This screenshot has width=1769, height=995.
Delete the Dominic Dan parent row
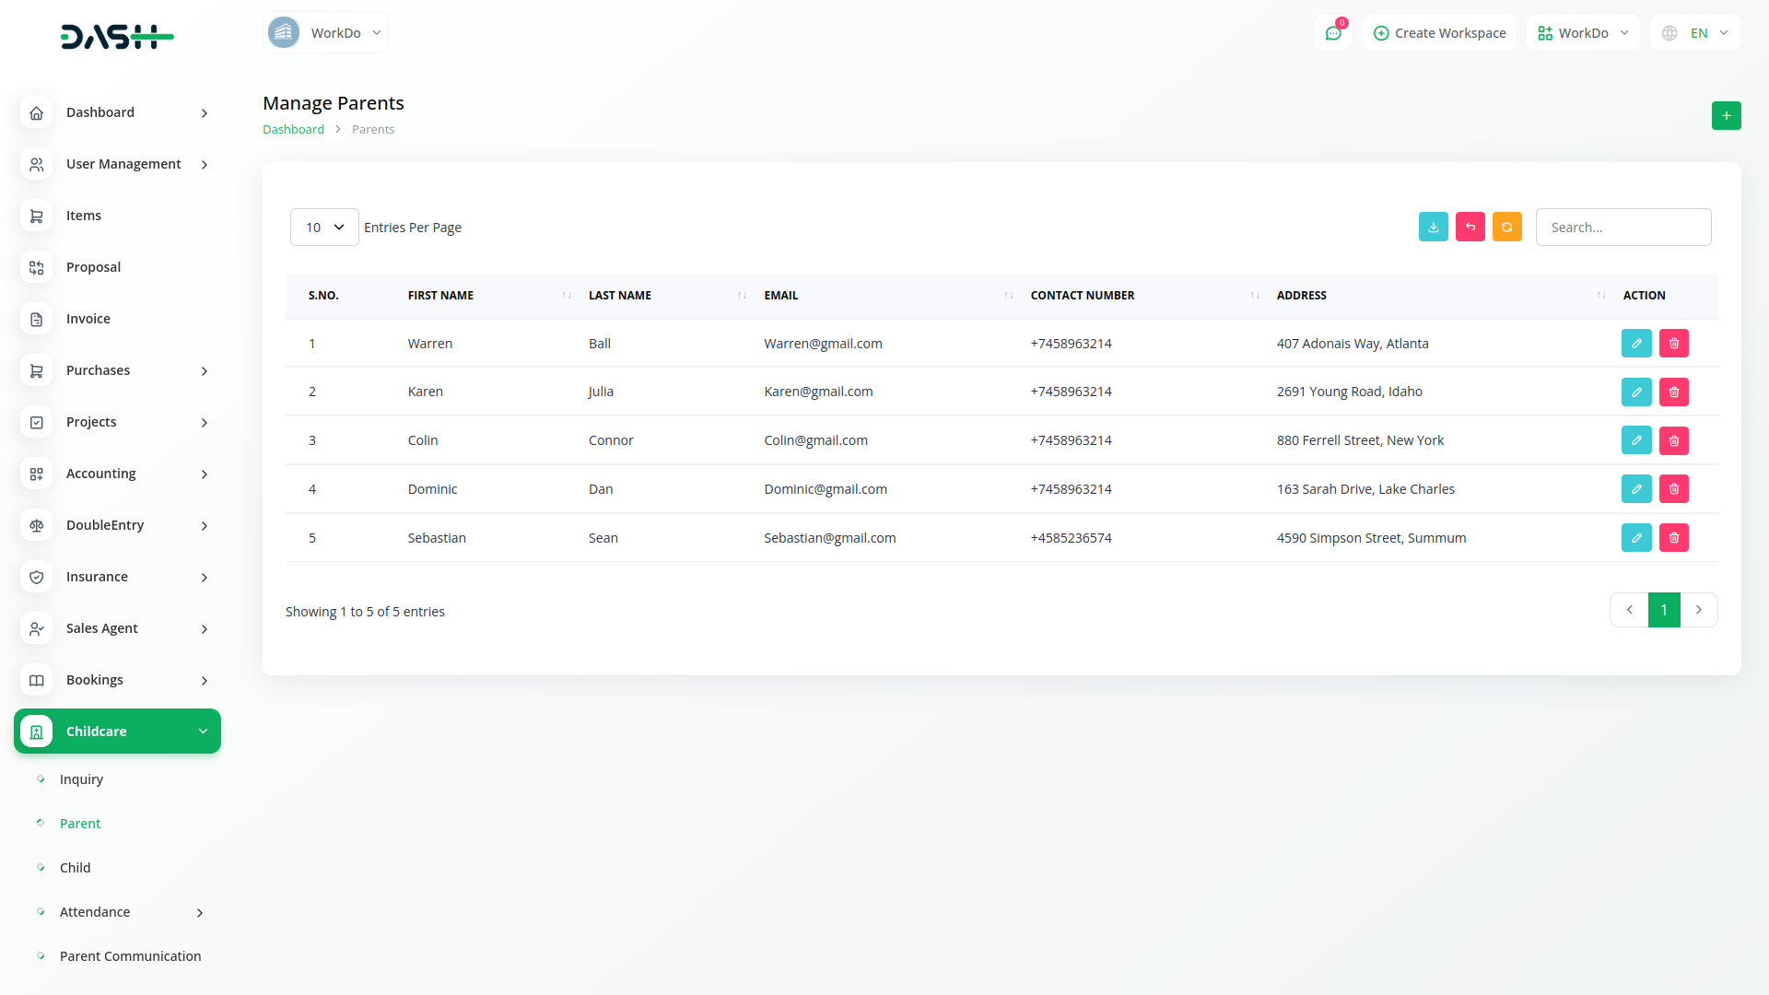point(1673,489)
